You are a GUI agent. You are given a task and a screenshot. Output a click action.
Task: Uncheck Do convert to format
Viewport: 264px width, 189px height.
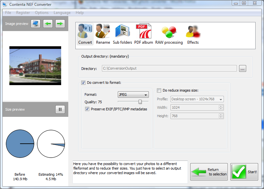point(83,83)
